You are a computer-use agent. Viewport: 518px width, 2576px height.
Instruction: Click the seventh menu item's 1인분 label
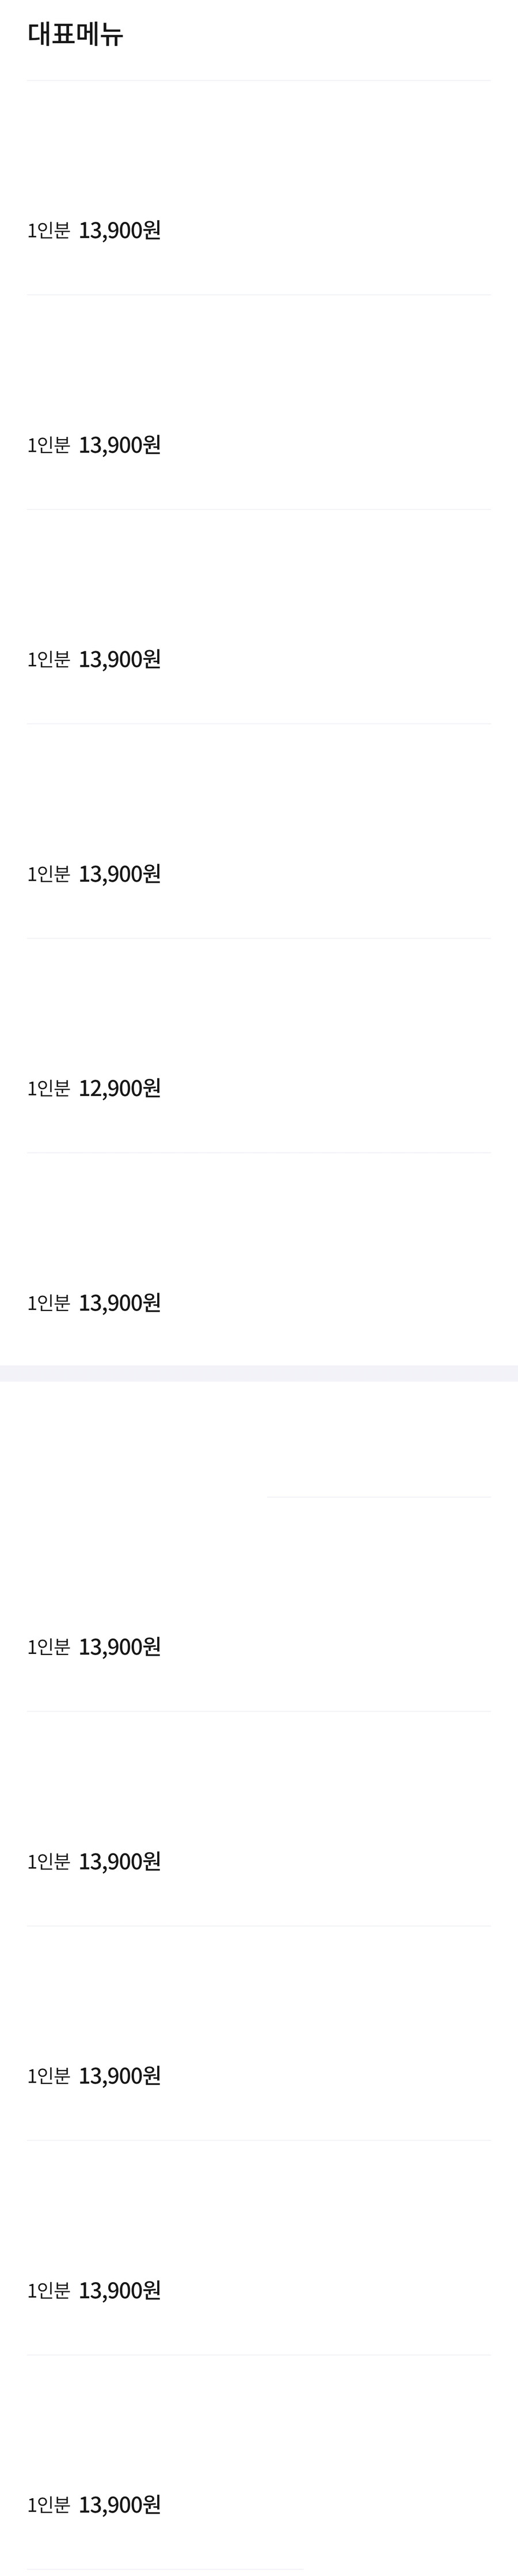[x=49, y=1647]
